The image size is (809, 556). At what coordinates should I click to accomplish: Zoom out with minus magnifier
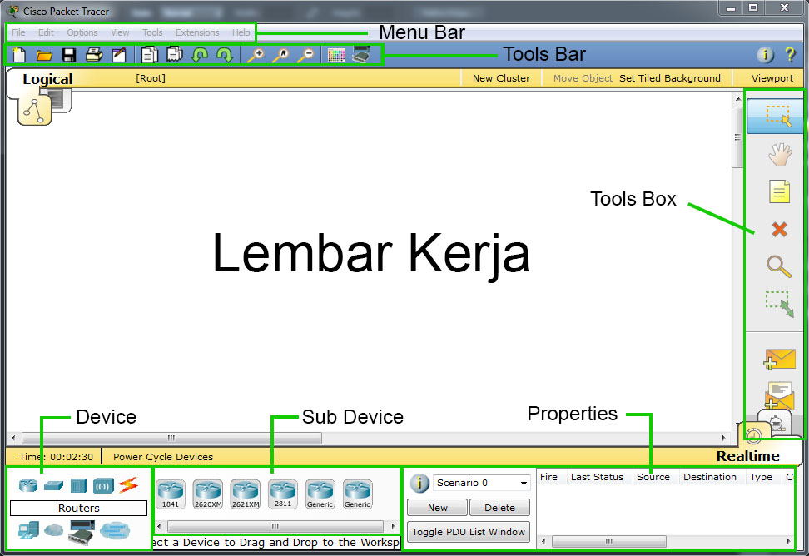click(305, 55)
